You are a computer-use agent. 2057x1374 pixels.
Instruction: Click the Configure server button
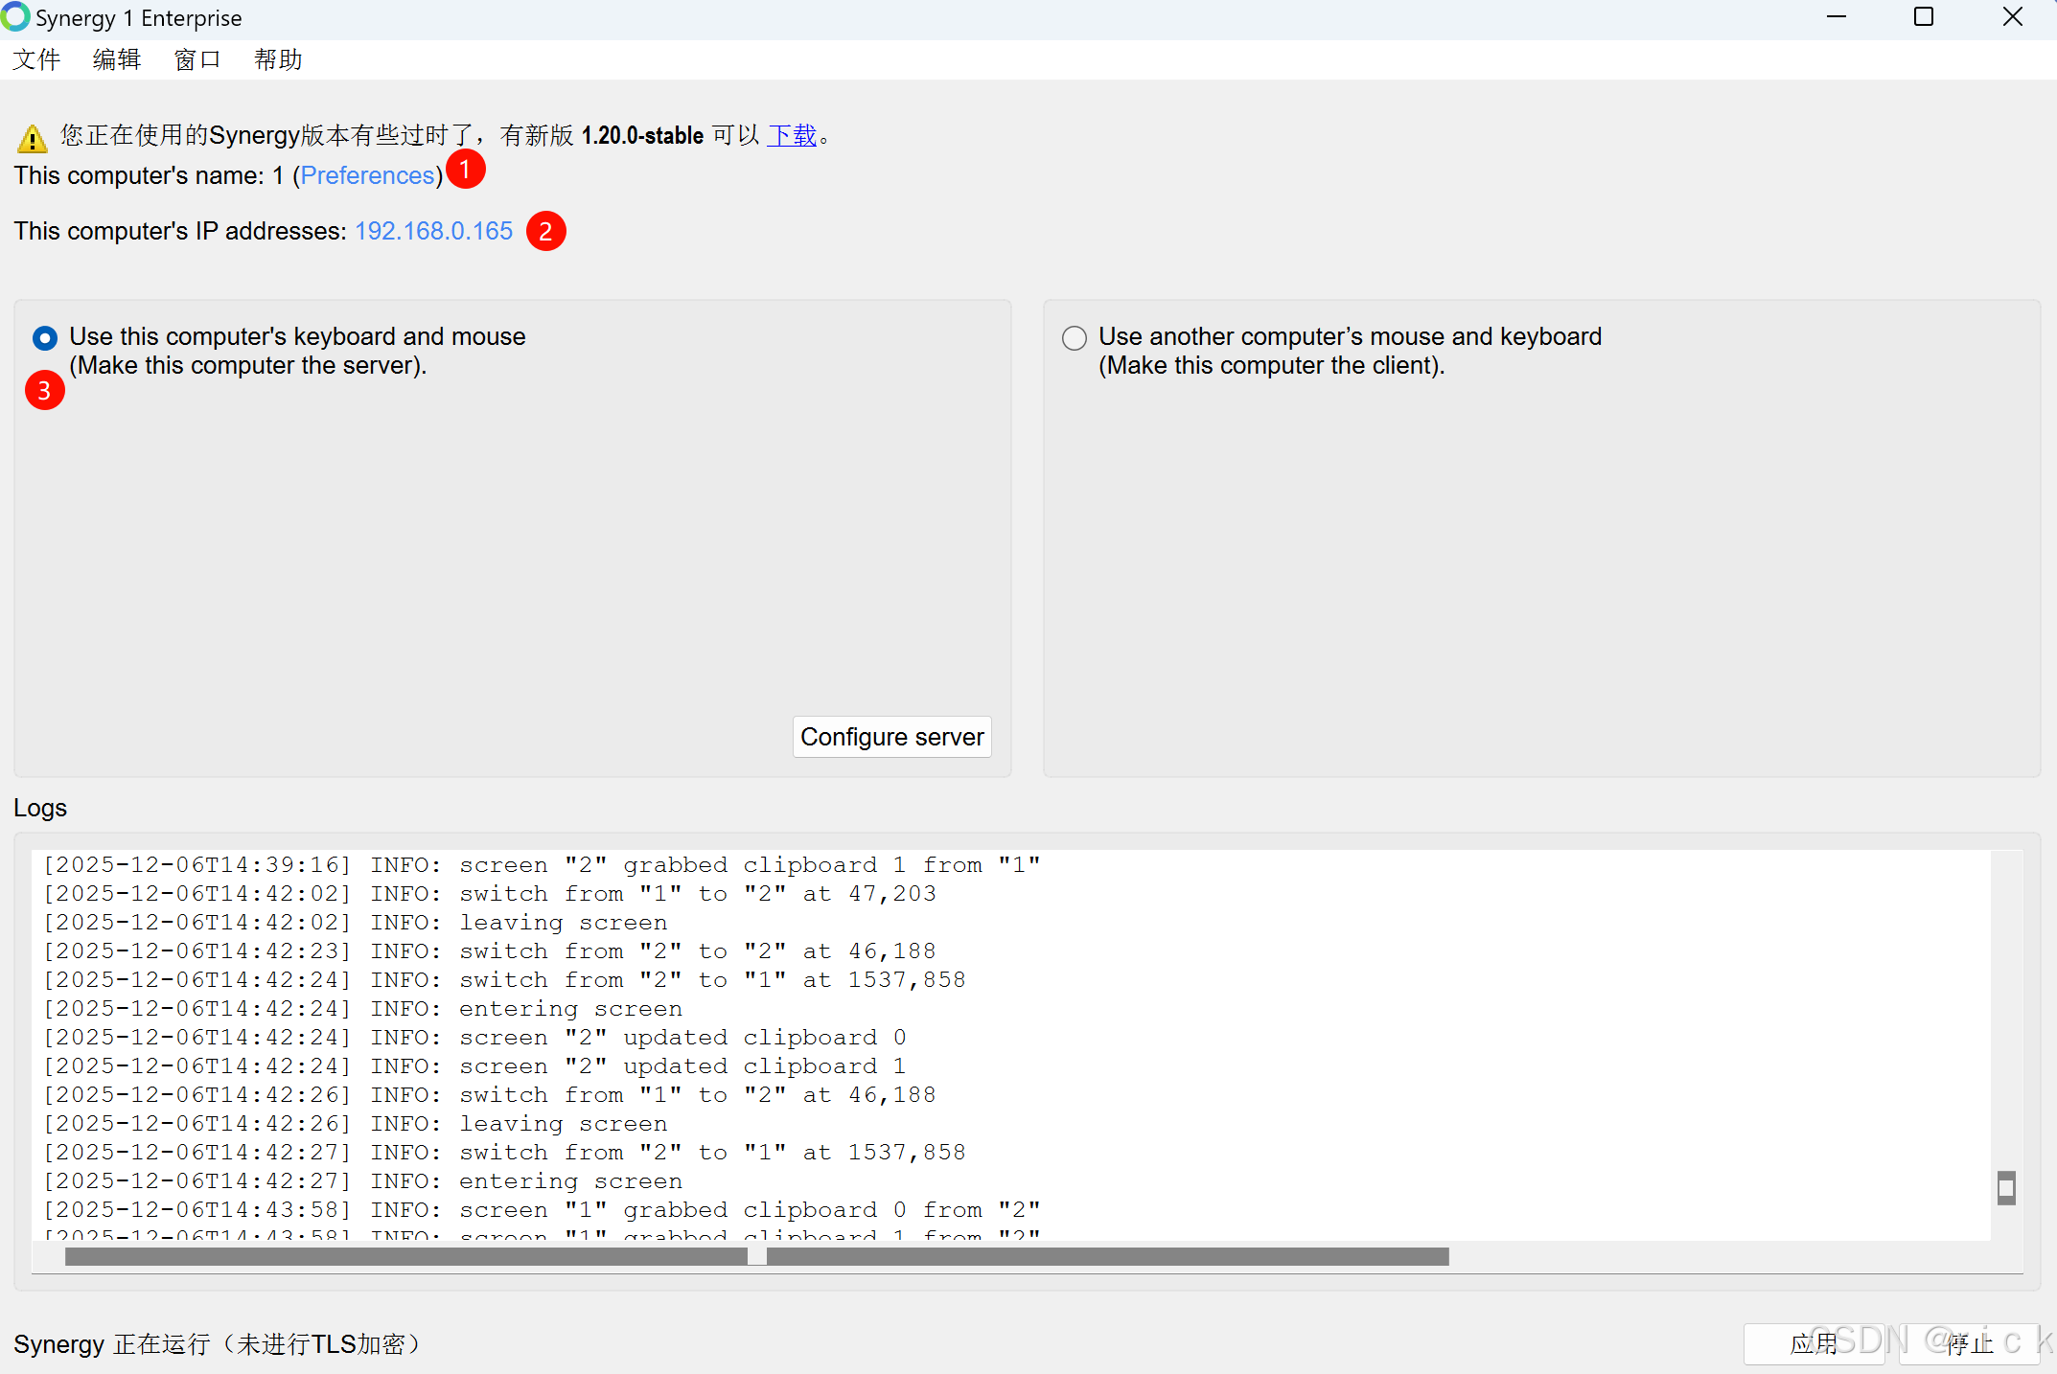pyautogui.click(x=891, y=737)
